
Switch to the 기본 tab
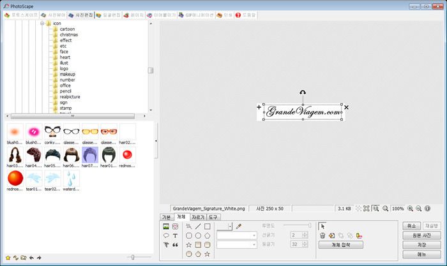tap(167, 218)
